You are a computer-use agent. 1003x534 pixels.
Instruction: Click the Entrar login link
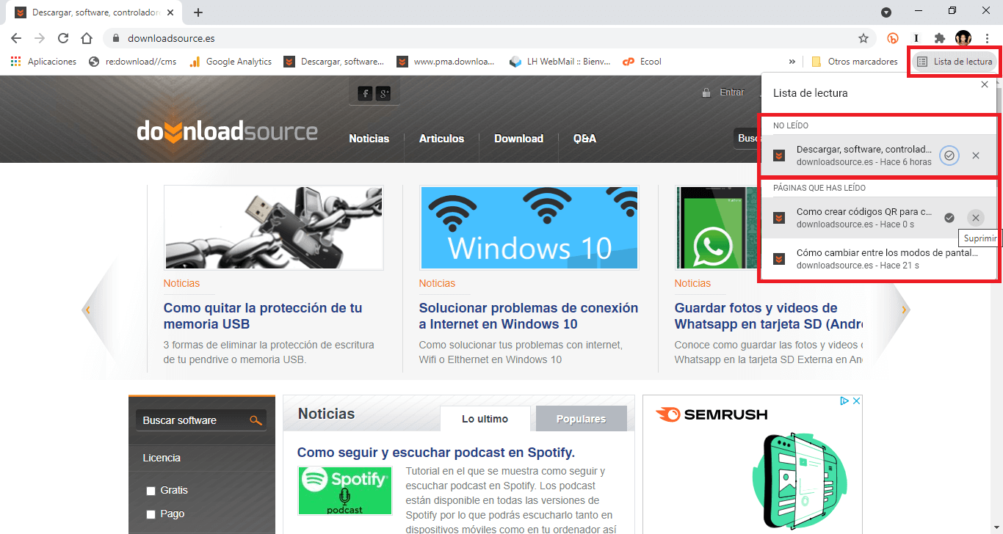tap(732, 92)
